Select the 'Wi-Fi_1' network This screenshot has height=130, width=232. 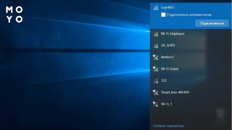coord(191,104)
